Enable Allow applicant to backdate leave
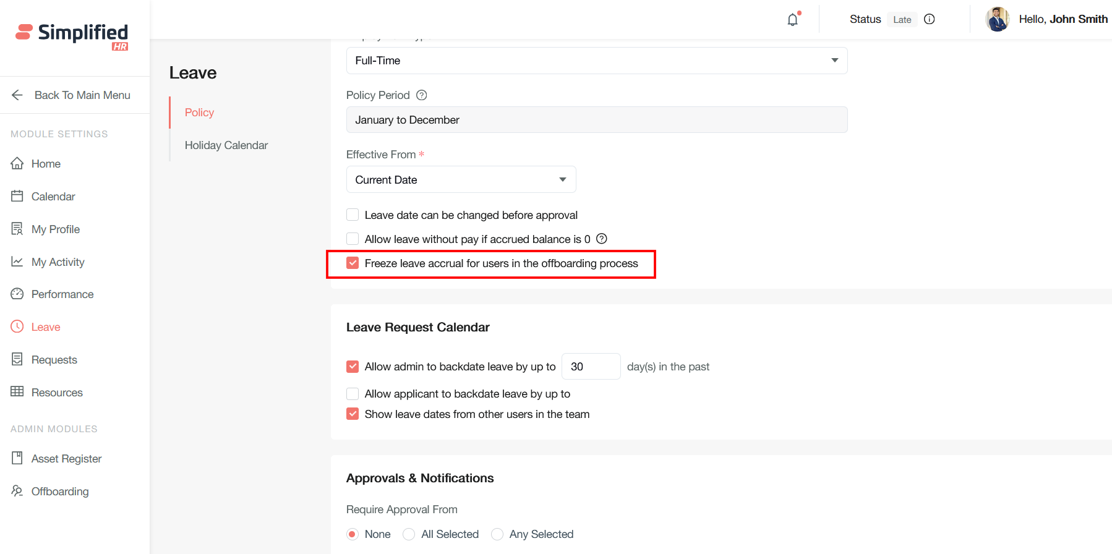 (353, 394)
